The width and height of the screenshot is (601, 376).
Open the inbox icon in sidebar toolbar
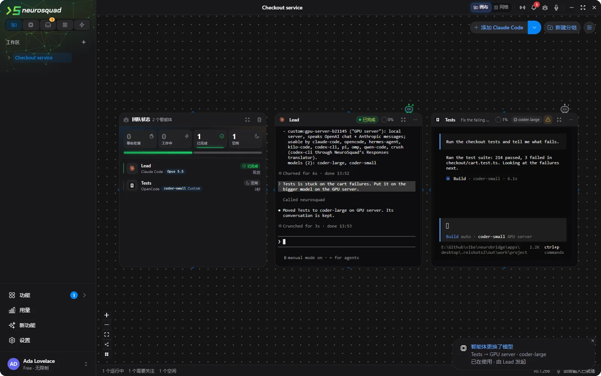coord(48,25)
